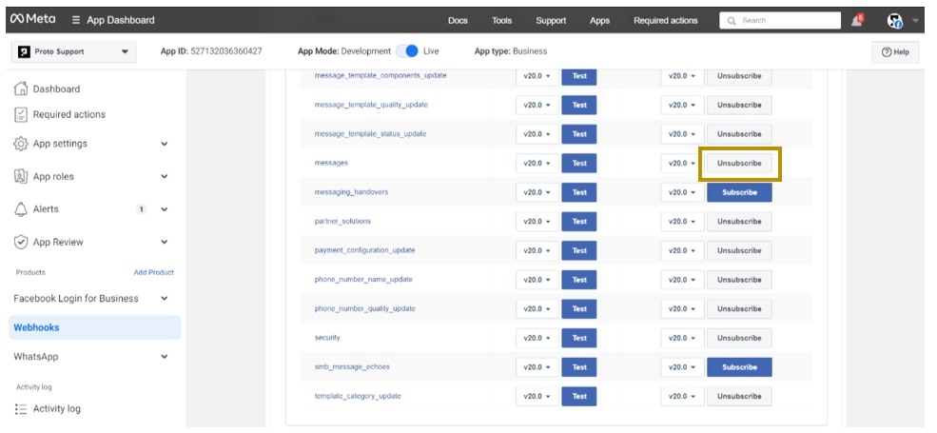Open version dropdown next to messages Test button
Screen dimensions: 937x433
tap(537, 164)
